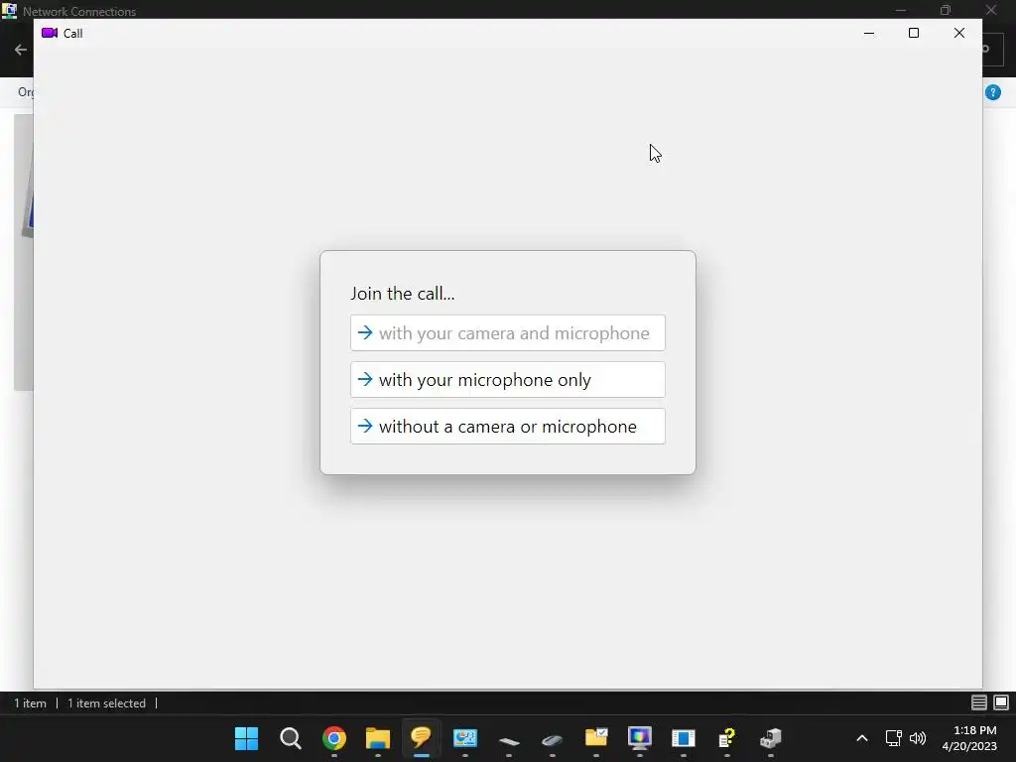Open the keyboard settings taskbar icon
This screenshot has width=1016, height=762.
click(509, 739)
